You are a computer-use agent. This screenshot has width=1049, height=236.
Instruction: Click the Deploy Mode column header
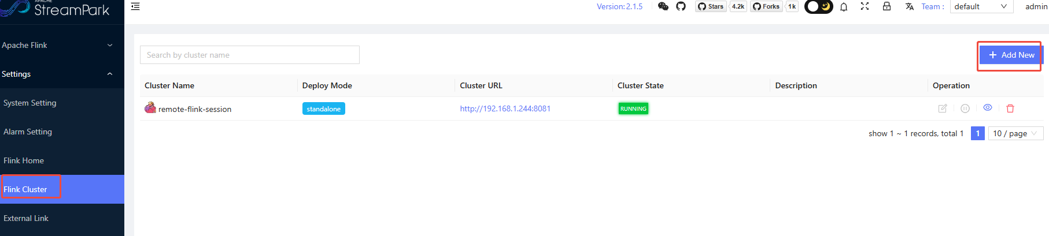[327, 85]
